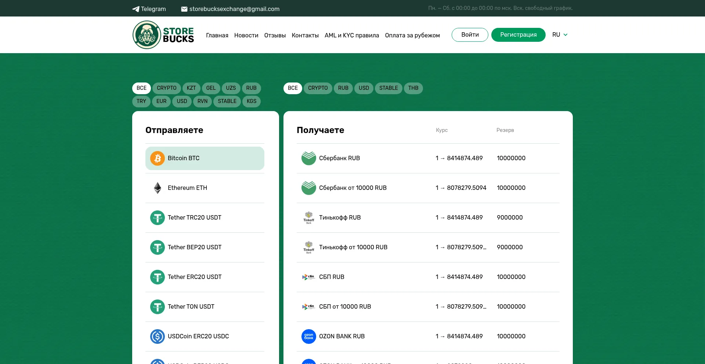705x364 pixels.
Task: Choose Tether BEP20 USDT to send
Action: pyautogui.click(x=205, y=247)
